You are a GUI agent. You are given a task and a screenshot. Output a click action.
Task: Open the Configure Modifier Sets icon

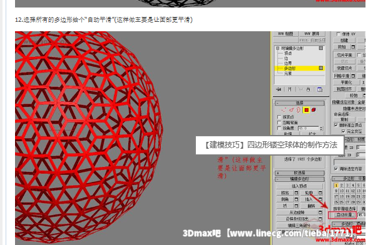(x=320, y=89)
